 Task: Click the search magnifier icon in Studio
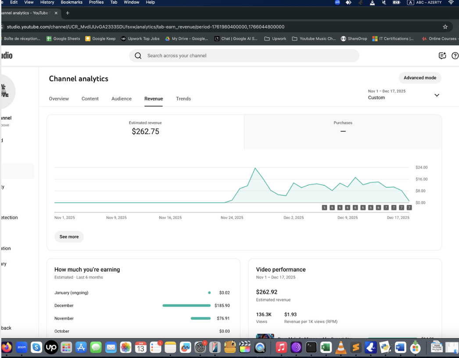(138, 56)
